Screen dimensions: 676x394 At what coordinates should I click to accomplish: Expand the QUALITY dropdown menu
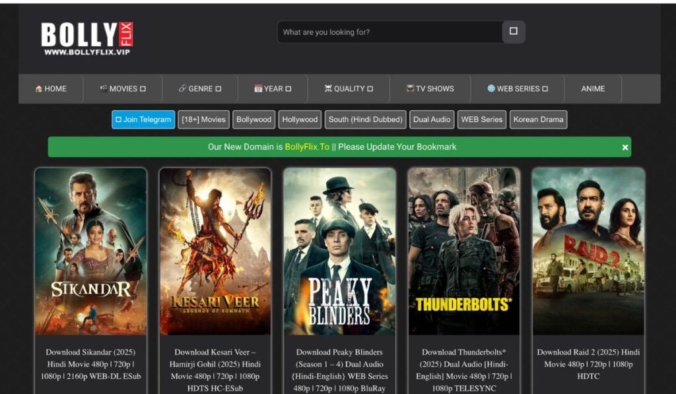coord(349,89)
